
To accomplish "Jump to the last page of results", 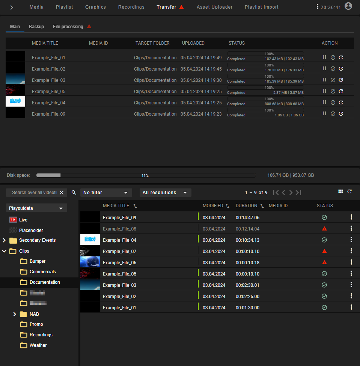I will pyautogui.click(x=298, y=192).
